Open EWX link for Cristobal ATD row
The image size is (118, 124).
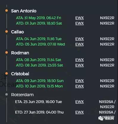coord(80,86)
